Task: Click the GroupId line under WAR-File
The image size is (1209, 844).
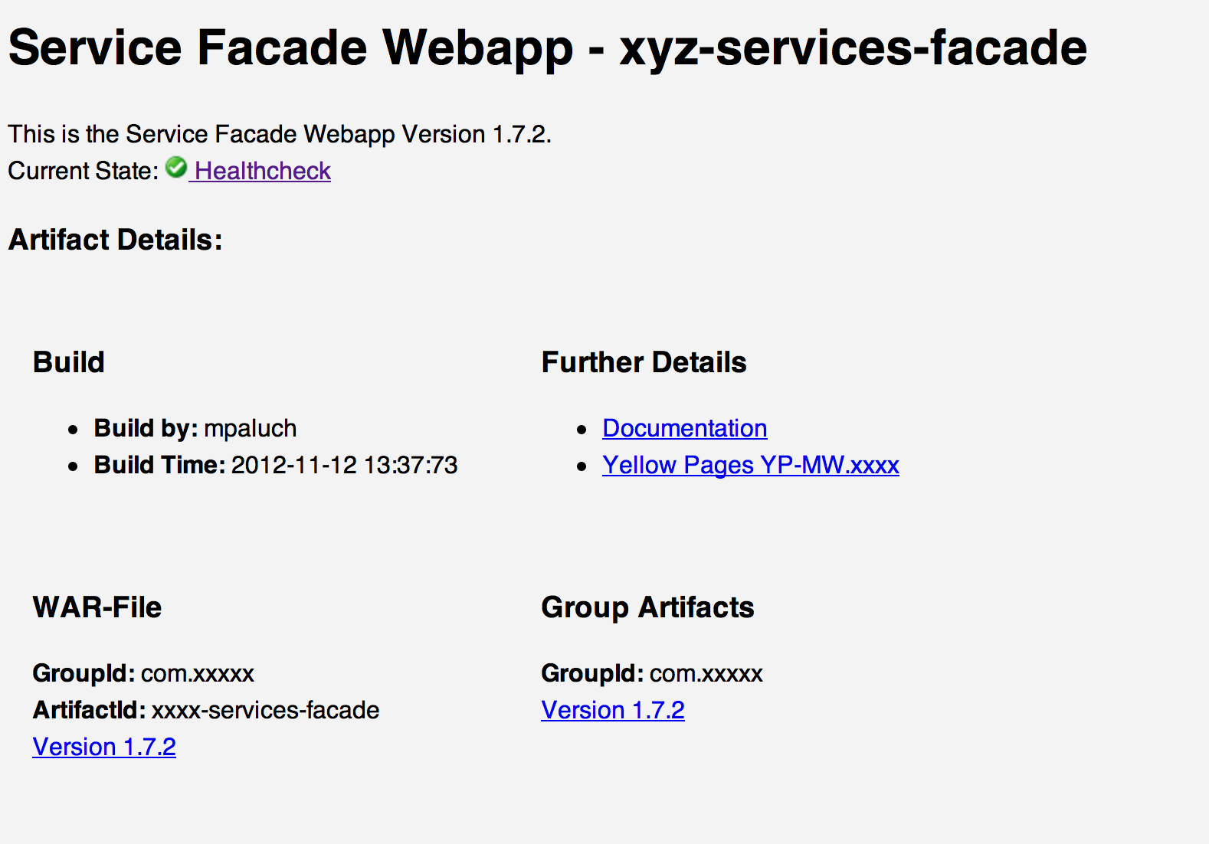Action: click(143, 673)
